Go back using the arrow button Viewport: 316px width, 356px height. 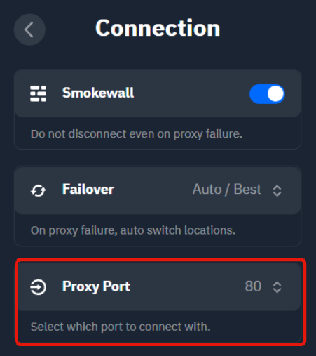click(x=29, y=29)
